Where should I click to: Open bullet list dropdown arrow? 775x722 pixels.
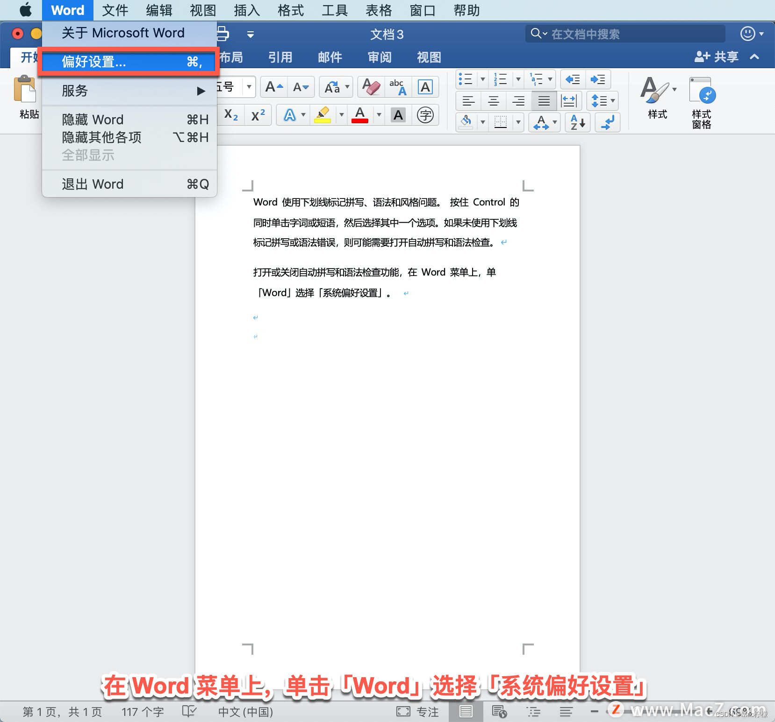(483, 79)
